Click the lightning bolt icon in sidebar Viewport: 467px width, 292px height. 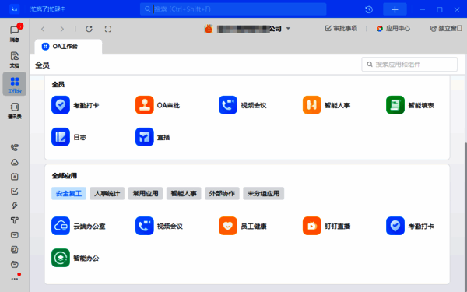[14, 206]
